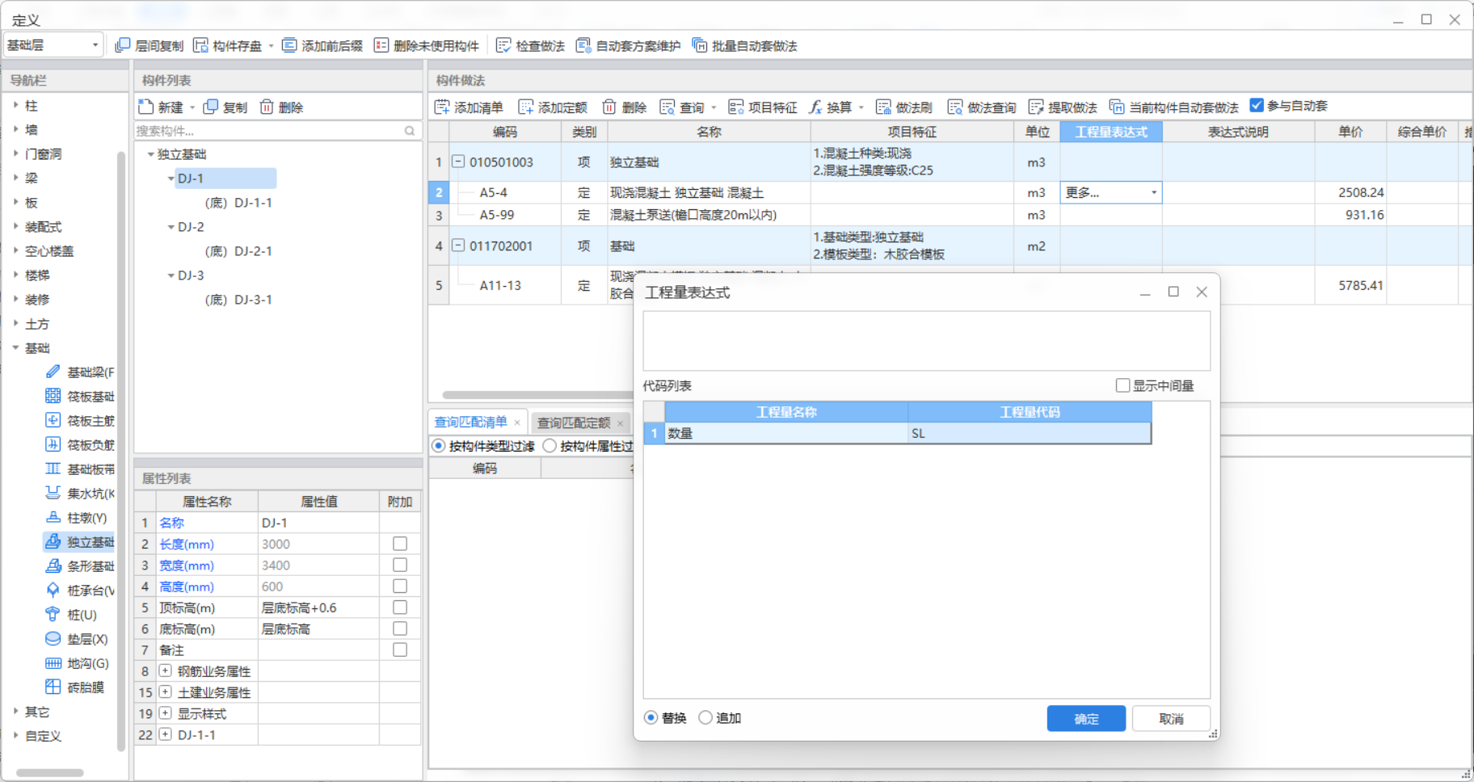Image resolution: width=1474 pixels, height=782 pixels.
Task: Enable 显示中间量 checkbox
Action: [1122, 385]
